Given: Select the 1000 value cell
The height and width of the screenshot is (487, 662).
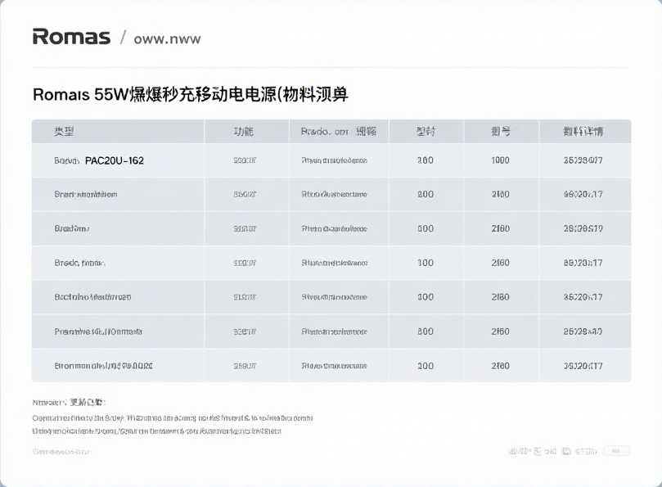Looking at the screenshot, I should (500, 160).
